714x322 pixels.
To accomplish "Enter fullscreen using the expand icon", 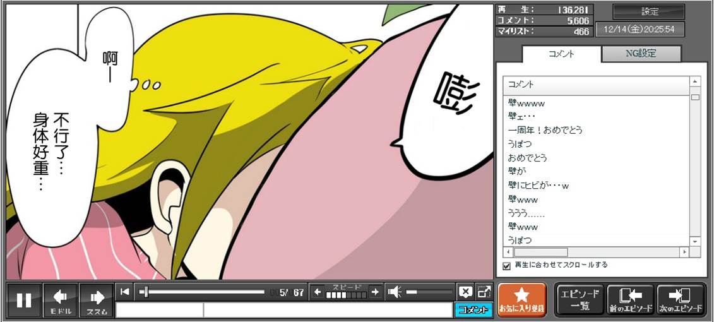I will (x=484, y=292).
